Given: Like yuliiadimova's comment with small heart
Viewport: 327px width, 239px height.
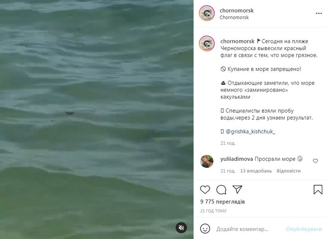Looking at the screenshot, I should click(x=316, y=161).
